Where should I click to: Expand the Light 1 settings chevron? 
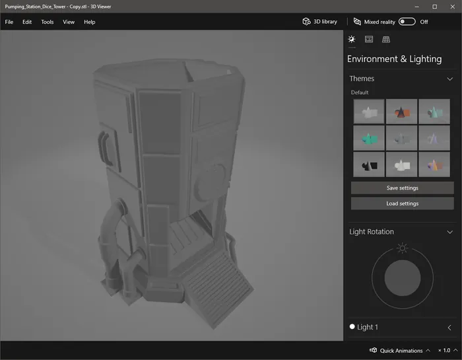click(x=449, y=327)
